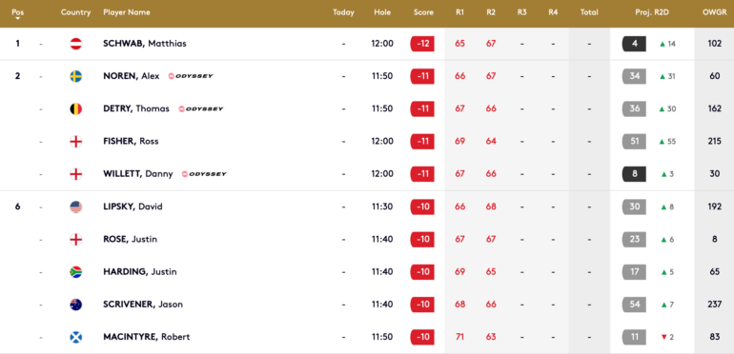Screen dimensions: 734x354
Task: Open SCHWAB, Matthias player row
Action: [x=367, y=44]
